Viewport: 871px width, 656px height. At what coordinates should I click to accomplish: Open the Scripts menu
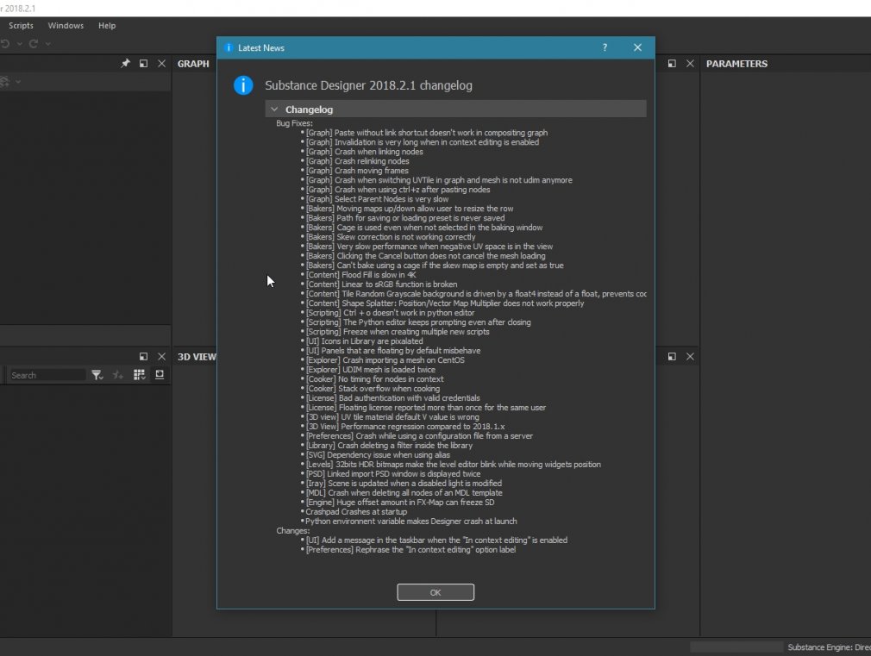[21, 26]
